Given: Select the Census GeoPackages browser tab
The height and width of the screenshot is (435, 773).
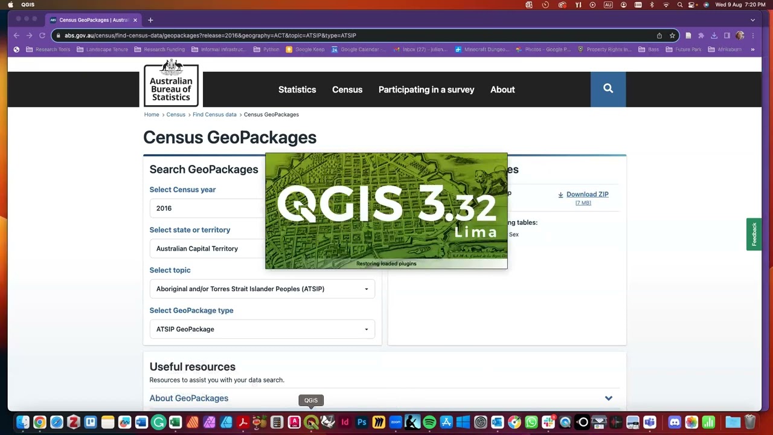Looking at the screenshot, I should click(92, 20).
